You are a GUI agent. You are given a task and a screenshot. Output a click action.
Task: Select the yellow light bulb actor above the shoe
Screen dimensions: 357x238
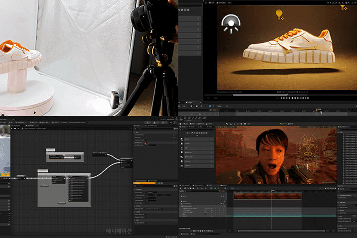click(279, 15)
